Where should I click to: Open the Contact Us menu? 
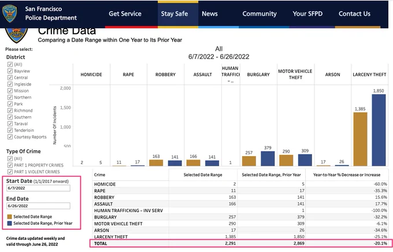354,14
